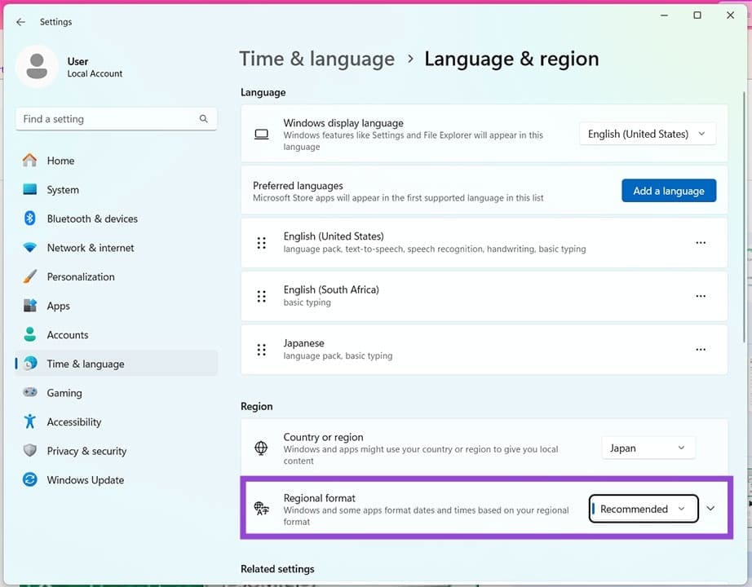
Task: Open the Windows display language dropdown
Action: (x=647, y=133)
